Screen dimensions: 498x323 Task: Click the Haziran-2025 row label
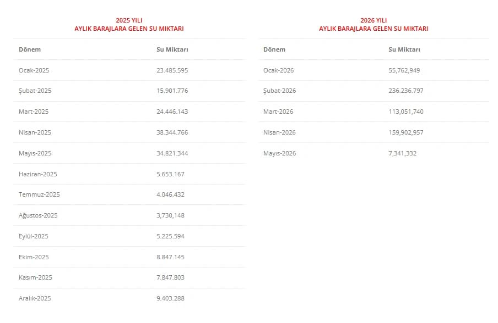(38, 174)
